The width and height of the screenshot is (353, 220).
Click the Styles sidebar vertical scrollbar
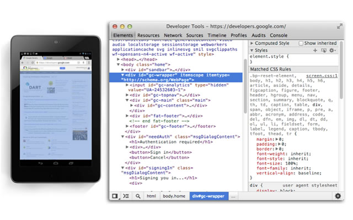341,70
